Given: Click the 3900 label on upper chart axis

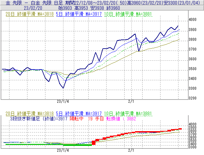Looking at the screenshot, I should tap(193, 30).
